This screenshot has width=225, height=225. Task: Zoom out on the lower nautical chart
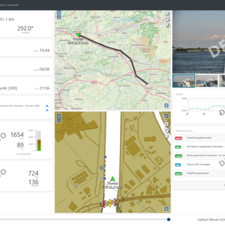[x=59, y=120]
